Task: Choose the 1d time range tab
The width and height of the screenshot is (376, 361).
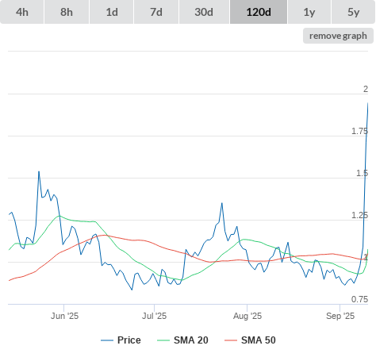Action: [x=112, y=12]
